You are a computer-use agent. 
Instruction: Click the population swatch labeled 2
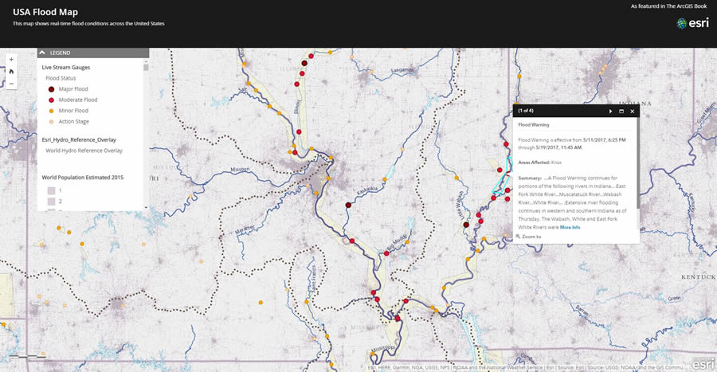coord(51,202)
